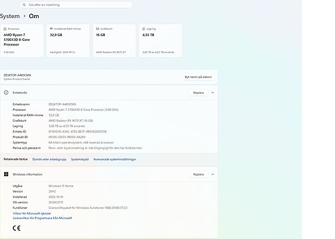Go back to System breadcrumb
This screenshot has width=335, height=239.
point(10,16)
